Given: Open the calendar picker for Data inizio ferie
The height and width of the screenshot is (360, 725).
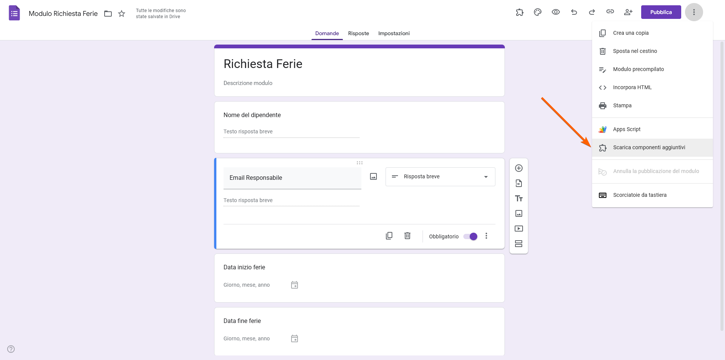Looking at the screenshot, I should (295, 285).
